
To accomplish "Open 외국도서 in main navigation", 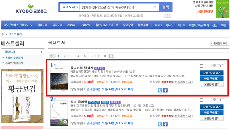I will 57,25.
